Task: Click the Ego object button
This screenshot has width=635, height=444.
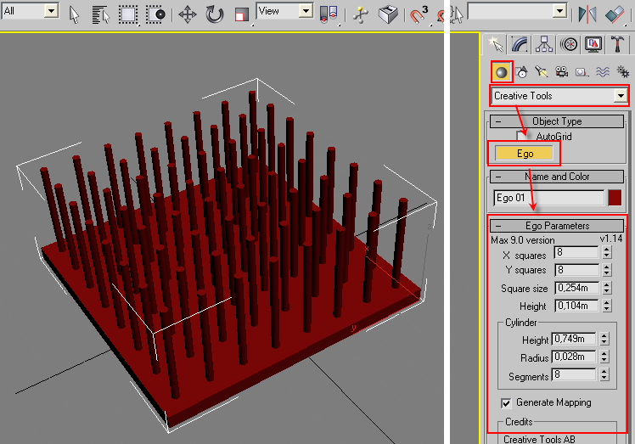Action: (x=524, y=154)
